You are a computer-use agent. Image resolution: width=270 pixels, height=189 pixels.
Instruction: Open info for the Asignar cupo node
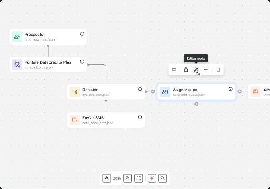(231, 89)
